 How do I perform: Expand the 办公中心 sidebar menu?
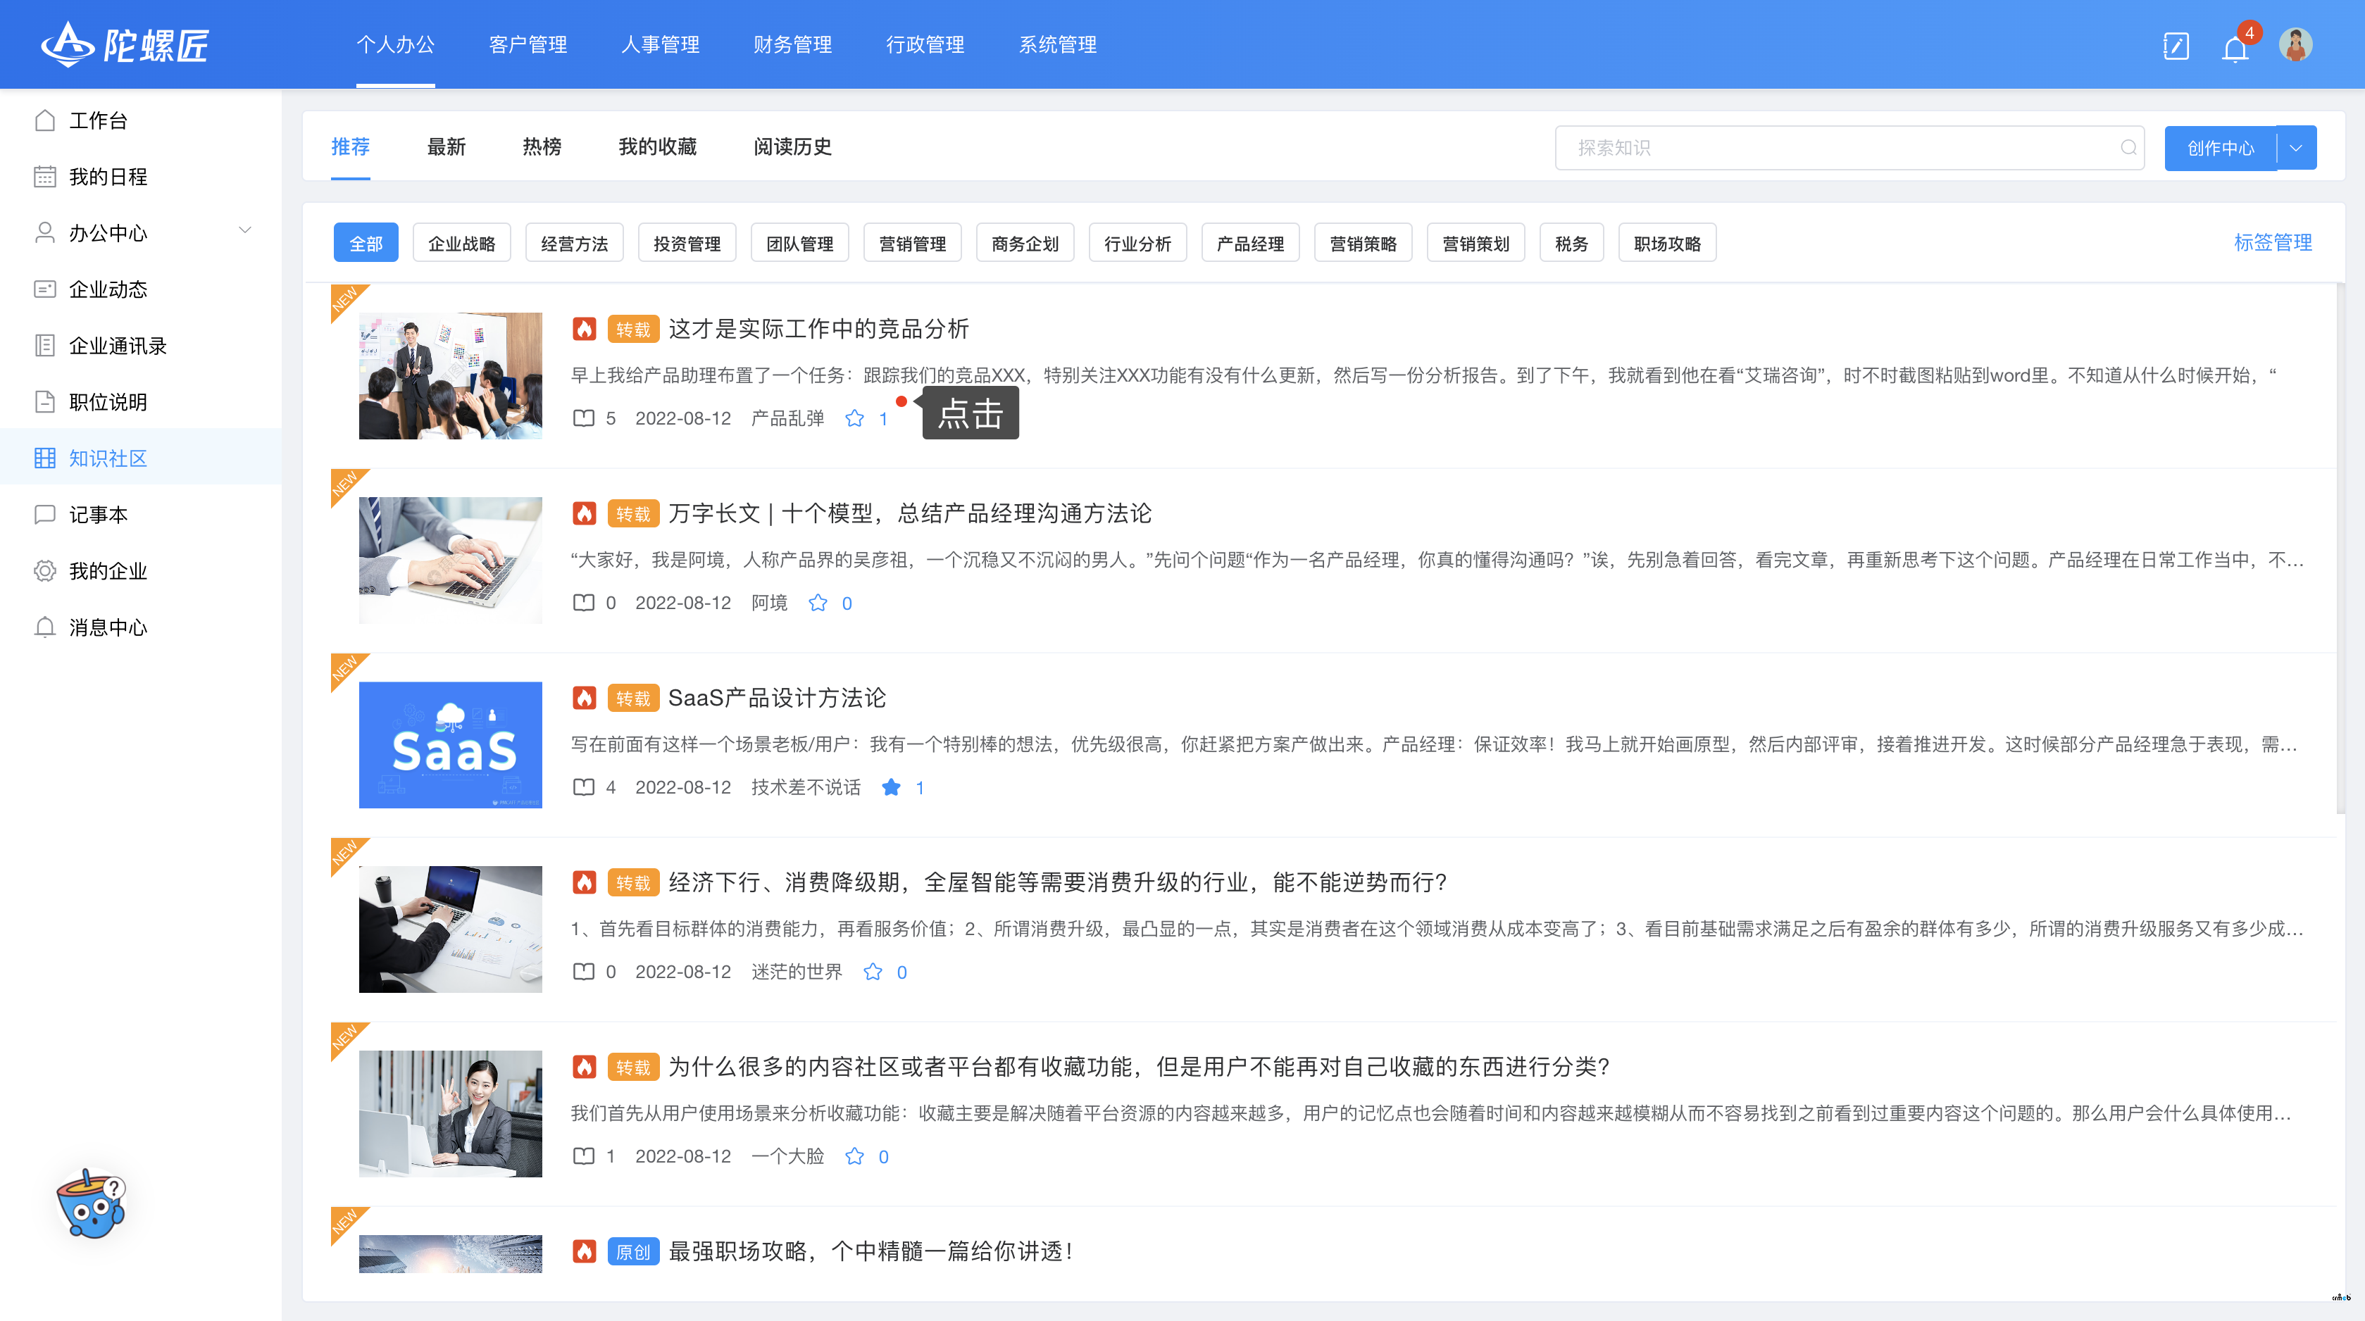(244, 230)
